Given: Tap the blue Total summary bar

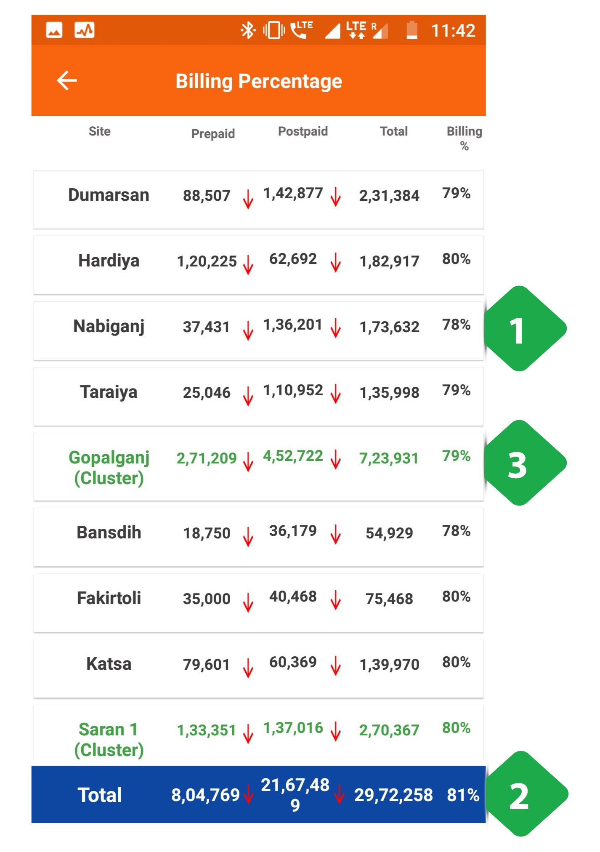Looking at the screenshot, I should tap(258, 794).
